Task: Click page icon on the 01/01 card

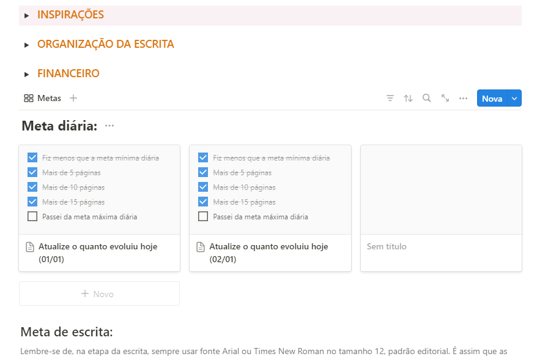Action: (x=30, y=247)
